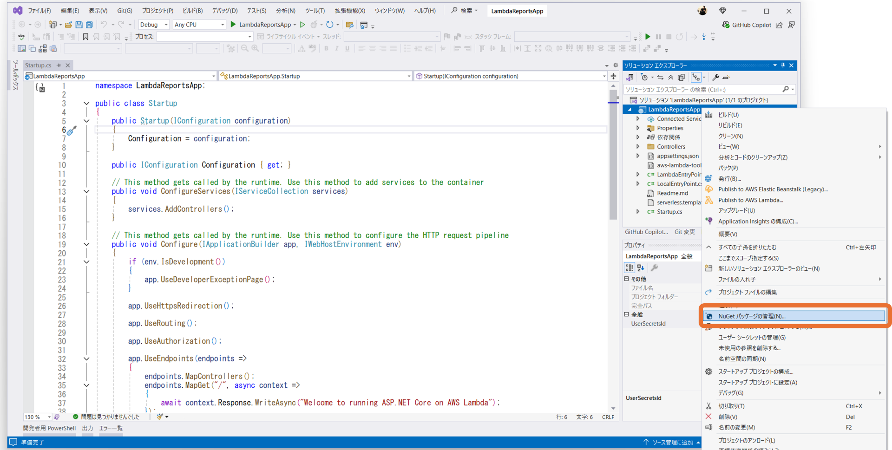Click the Open File folder icon
The height and width of the screenshot is (450, 892).
coord(68,25)
